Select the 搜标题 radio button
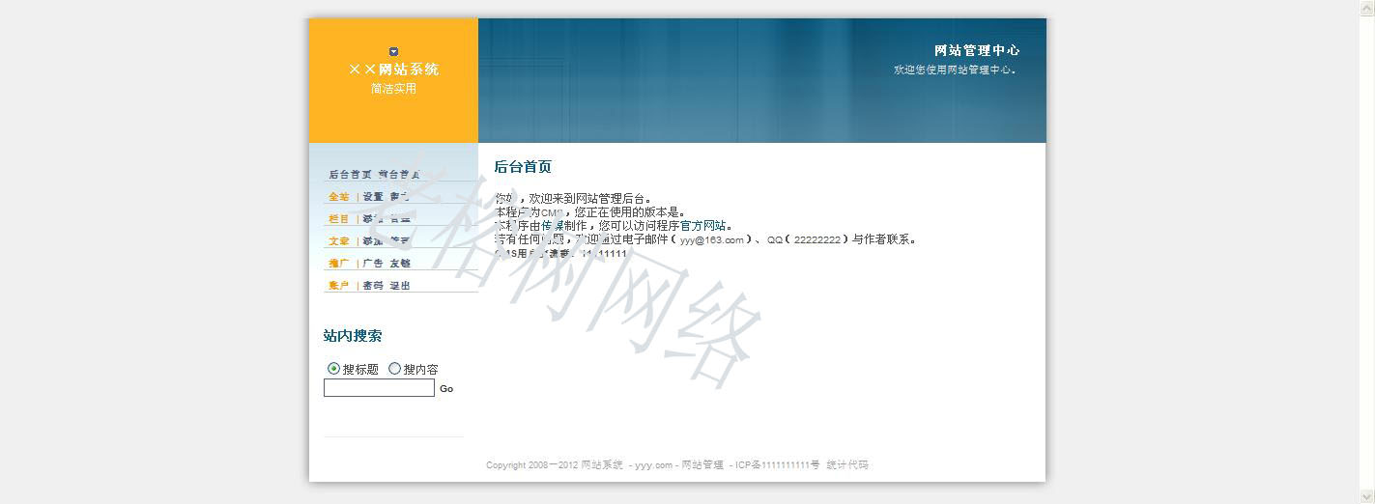This screenshot has height=504, width=1375. pyautogui.click(x=333, y=368)
